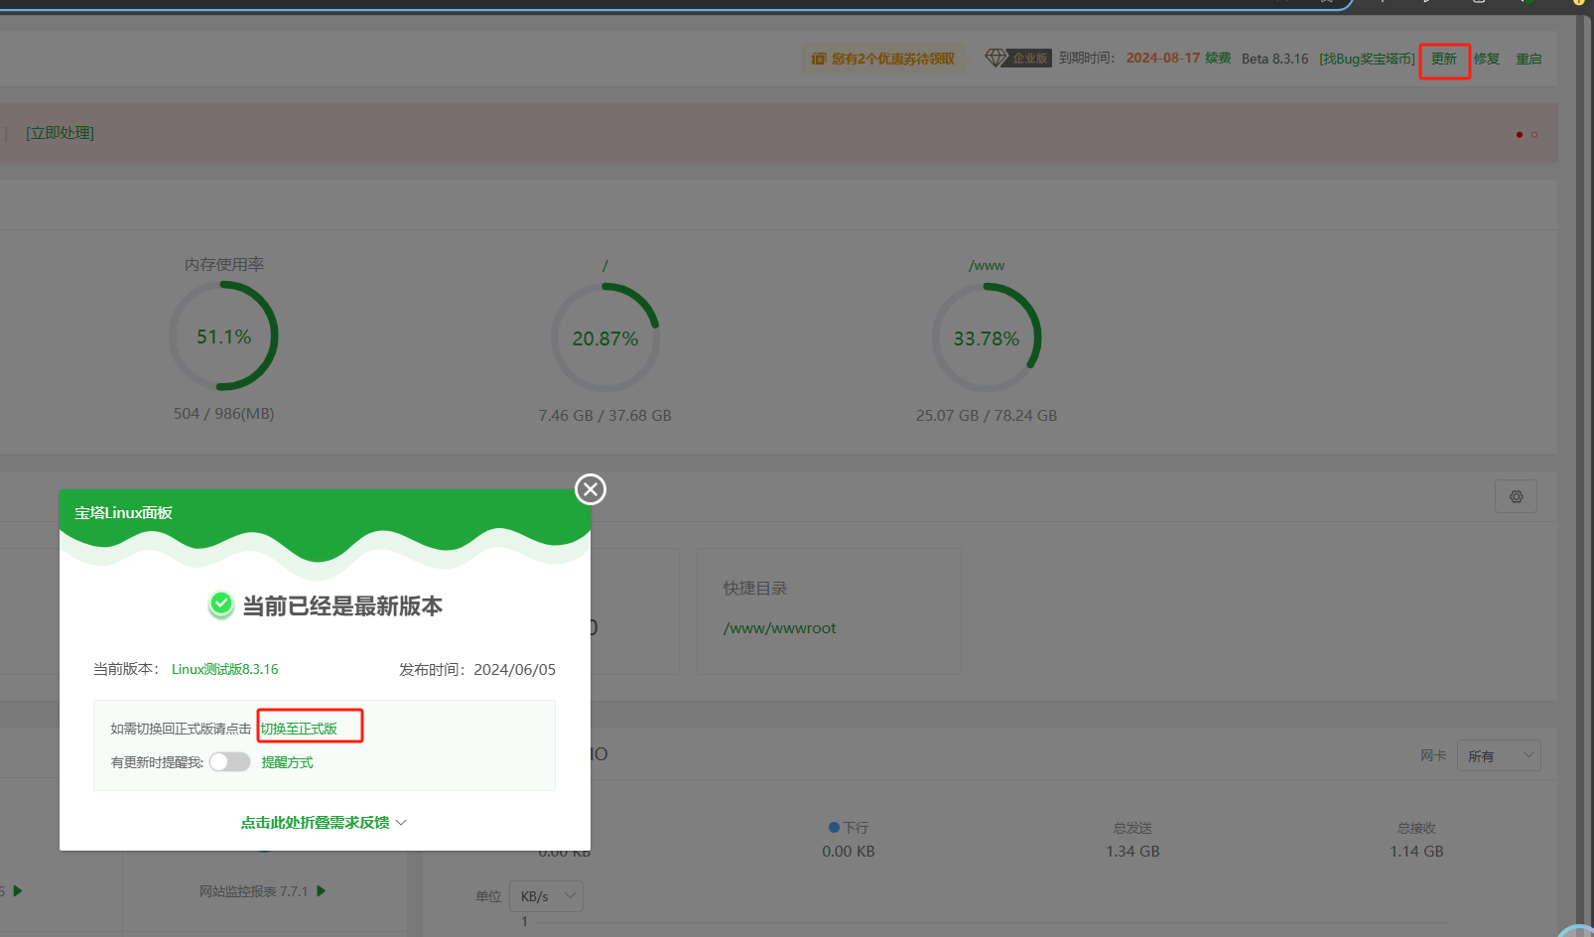Click the / disk 20.87% gauge
Viewport: 1594px width, 937px height.
click(x=605, y=337)
